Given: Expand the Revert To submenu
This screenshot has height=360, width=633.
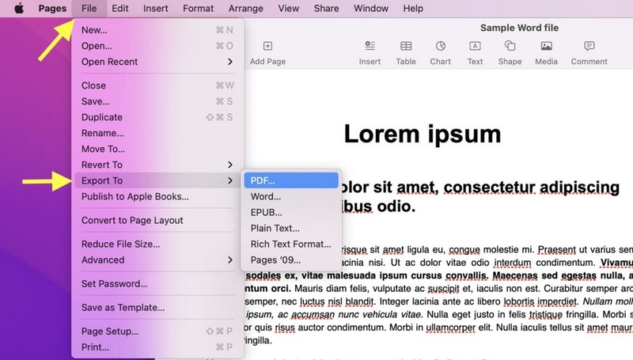Looking at the screenshot, I should click(x=157, y=165).
